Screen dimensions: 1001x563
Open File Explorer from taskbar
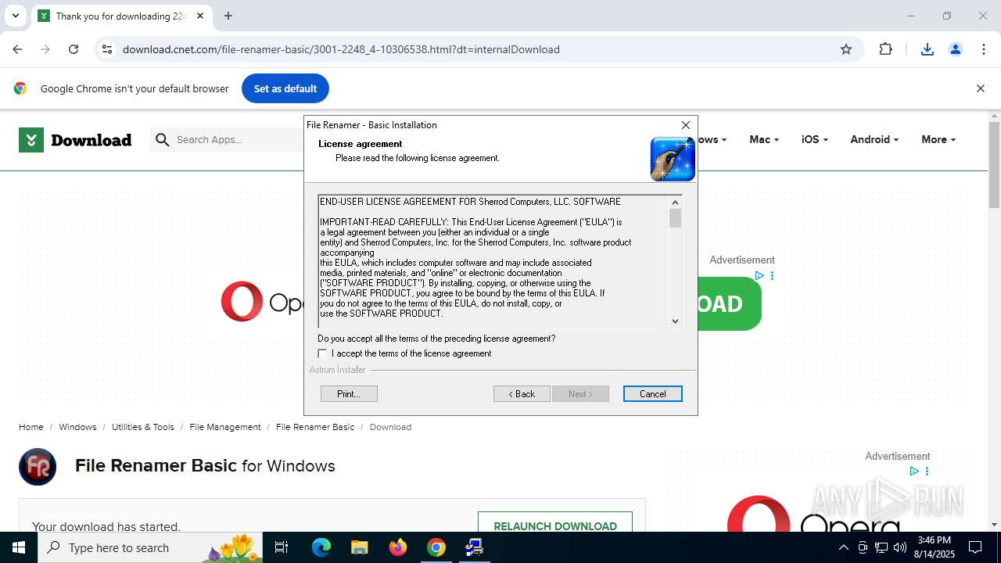pyautogui.click(x=359, y=547)
